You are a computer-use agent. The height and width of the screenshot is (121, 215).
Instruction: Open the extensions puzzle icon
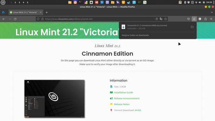click(x=206, y=19)
